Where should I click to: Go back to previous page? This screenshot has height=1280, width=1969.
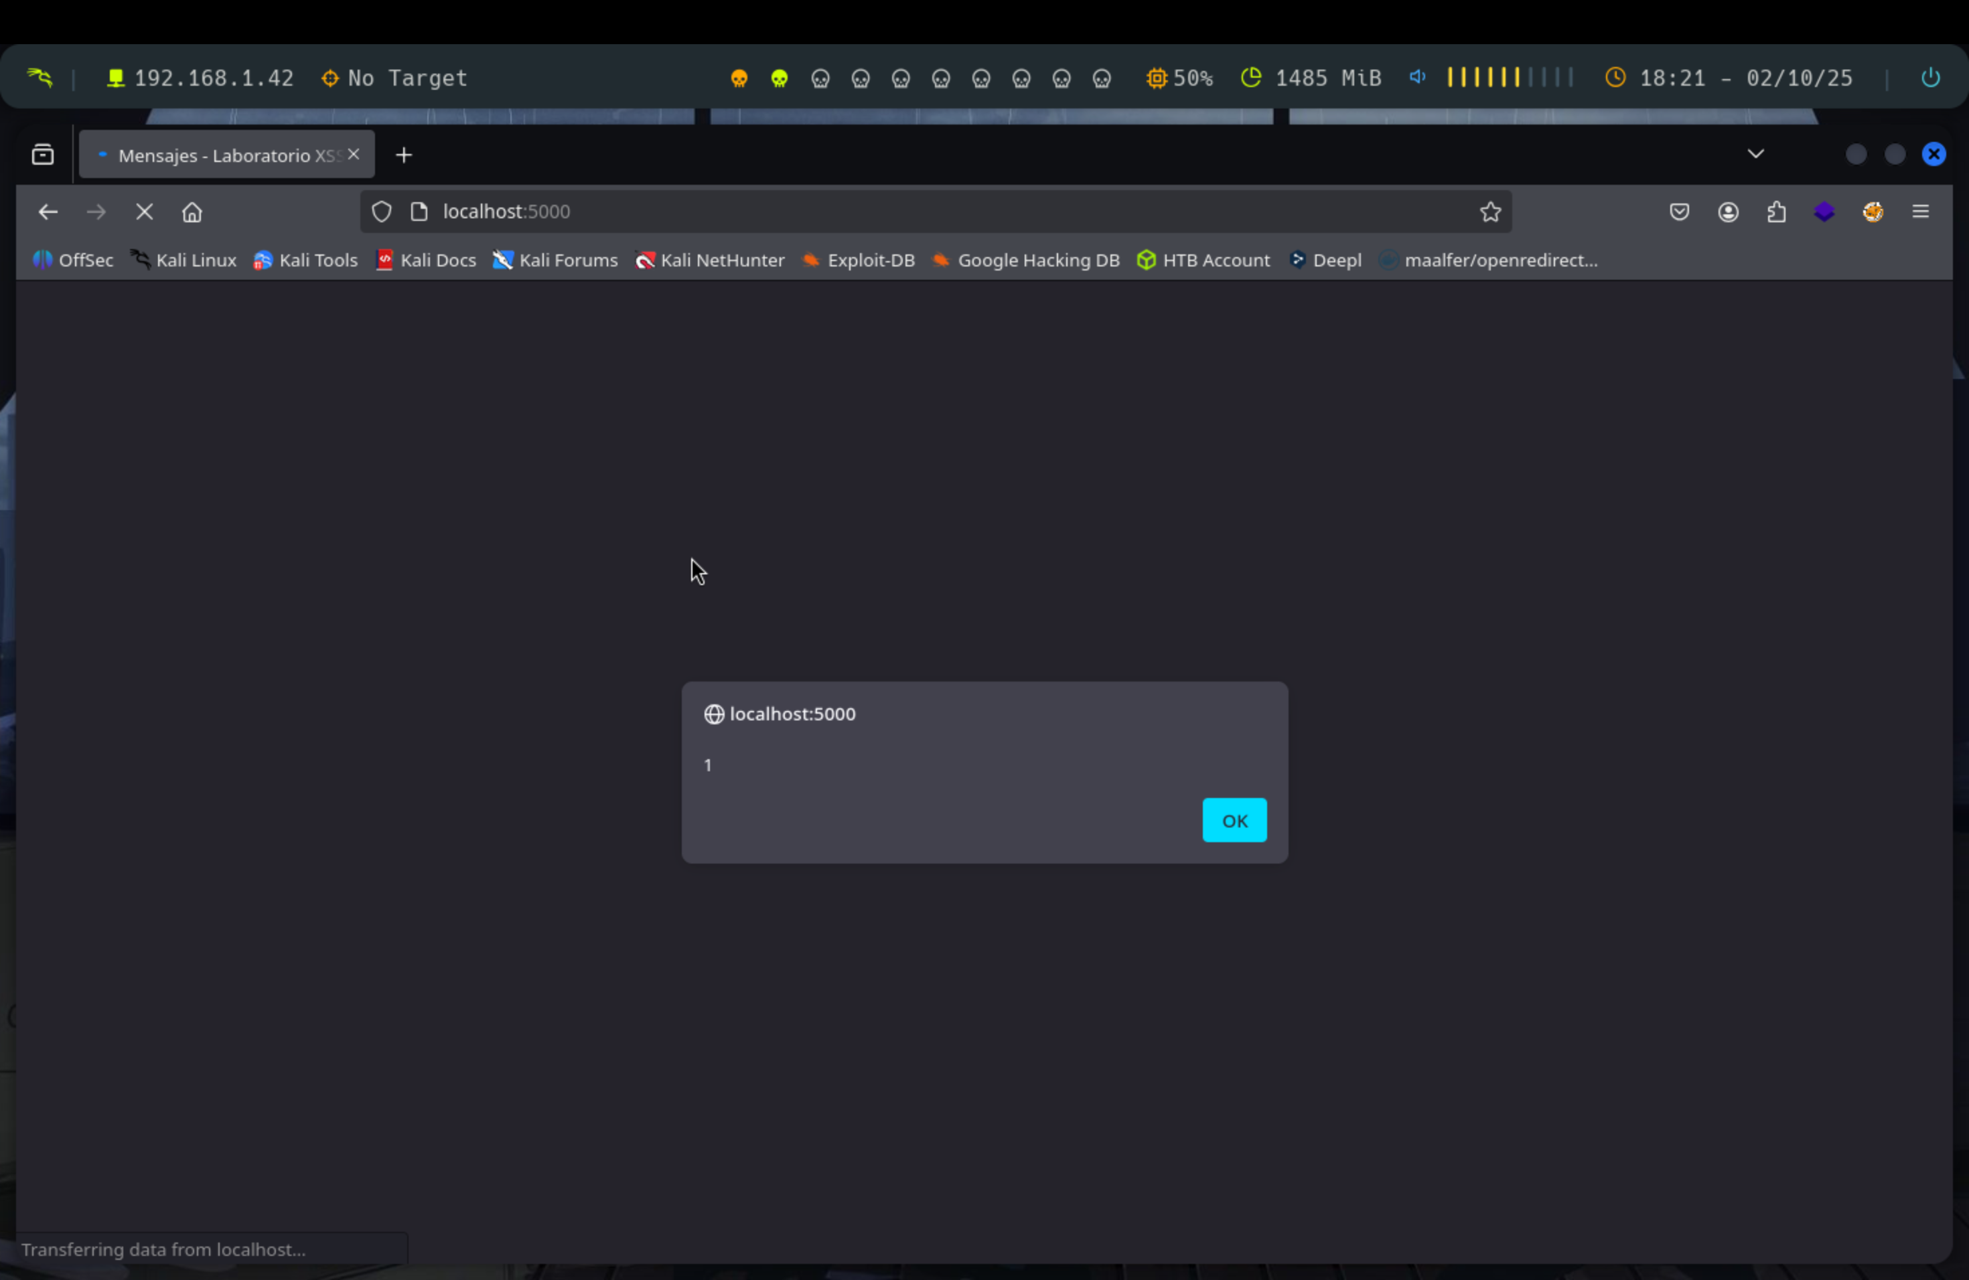[48, 212]
